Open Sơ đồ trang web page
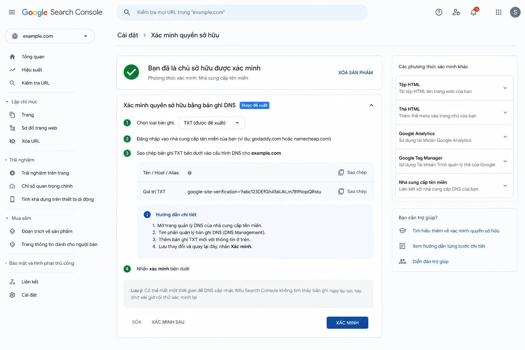The height and width of the screenshot is (350, 525). (39, 128)
